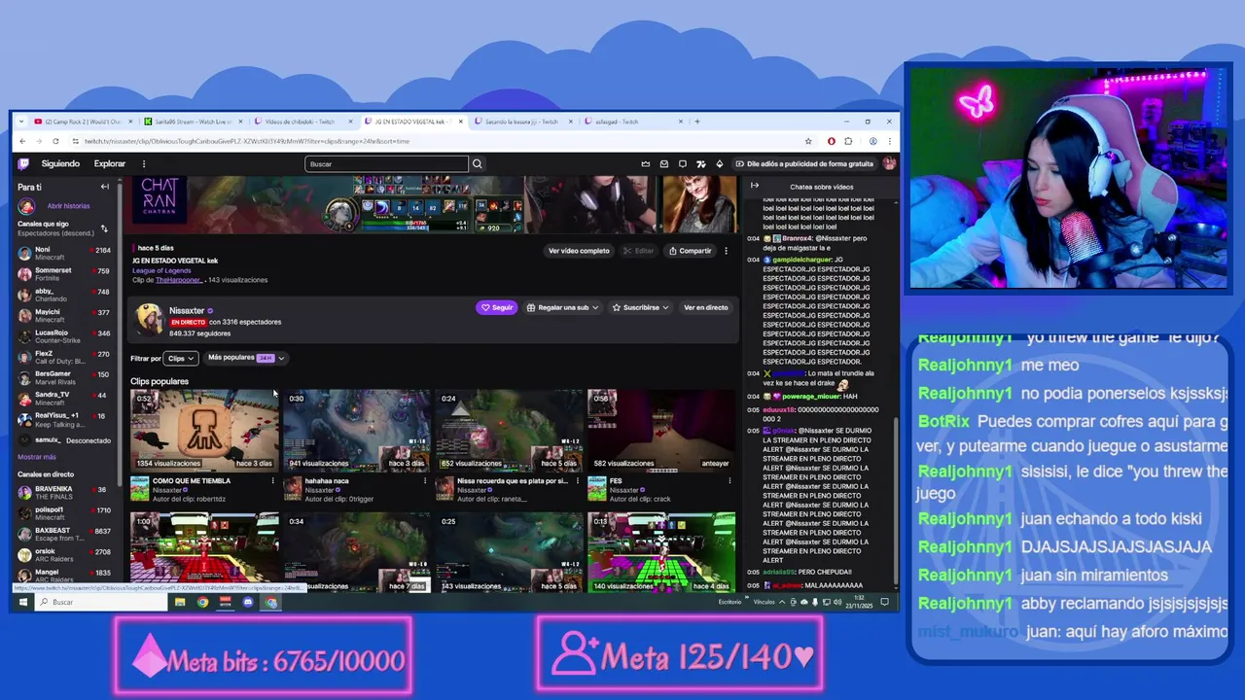Open the browser tab list chevron

tap(22, 122)
